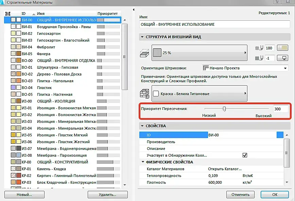Click the fill foreground pen icon
Screen dimensions: 295x201
[259, 48]
